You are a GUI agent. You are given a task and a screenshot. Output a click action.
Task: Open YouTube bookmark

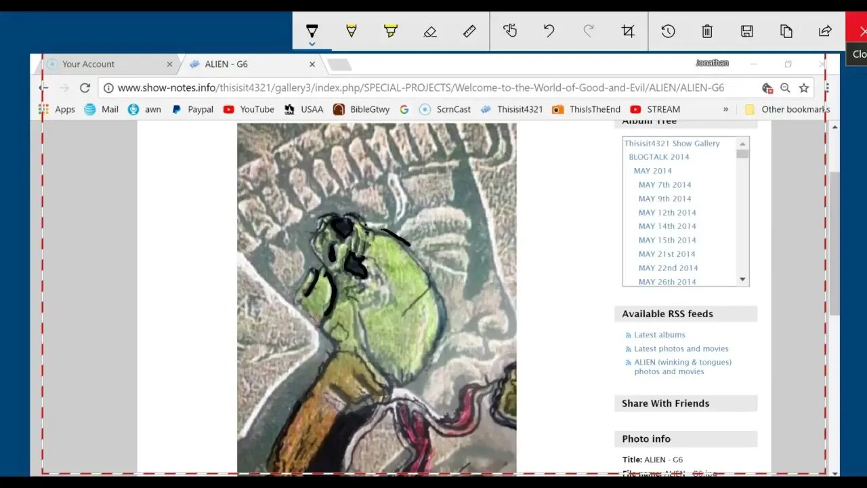click(x=249, y=109)
